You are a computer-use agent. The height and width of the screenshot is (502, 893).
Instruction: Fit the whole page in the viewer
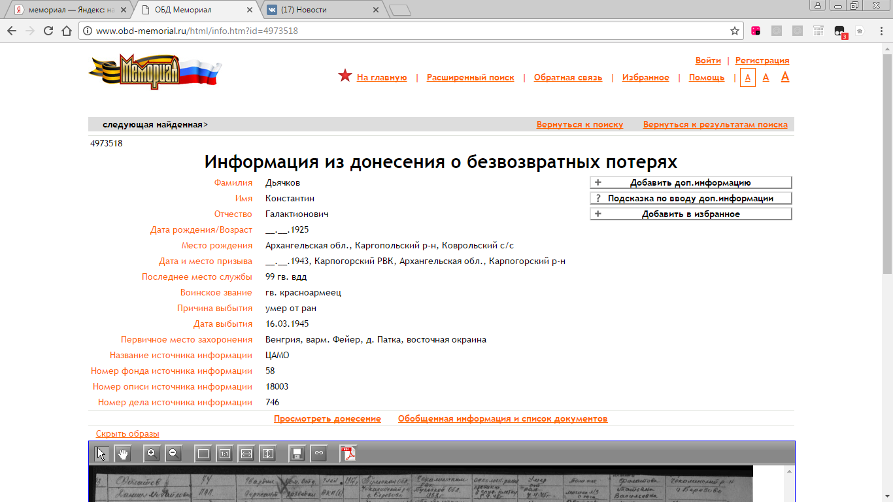[x=203, y=454]
